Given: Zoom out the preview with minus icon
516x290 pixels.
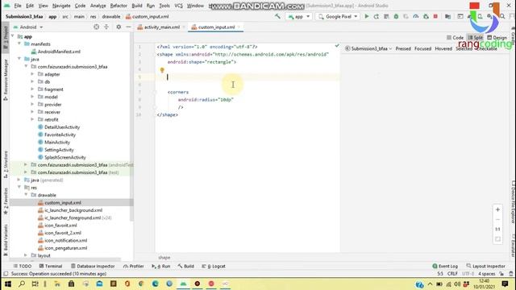Looking at the screenshot, I should click(x=497, y=219).
